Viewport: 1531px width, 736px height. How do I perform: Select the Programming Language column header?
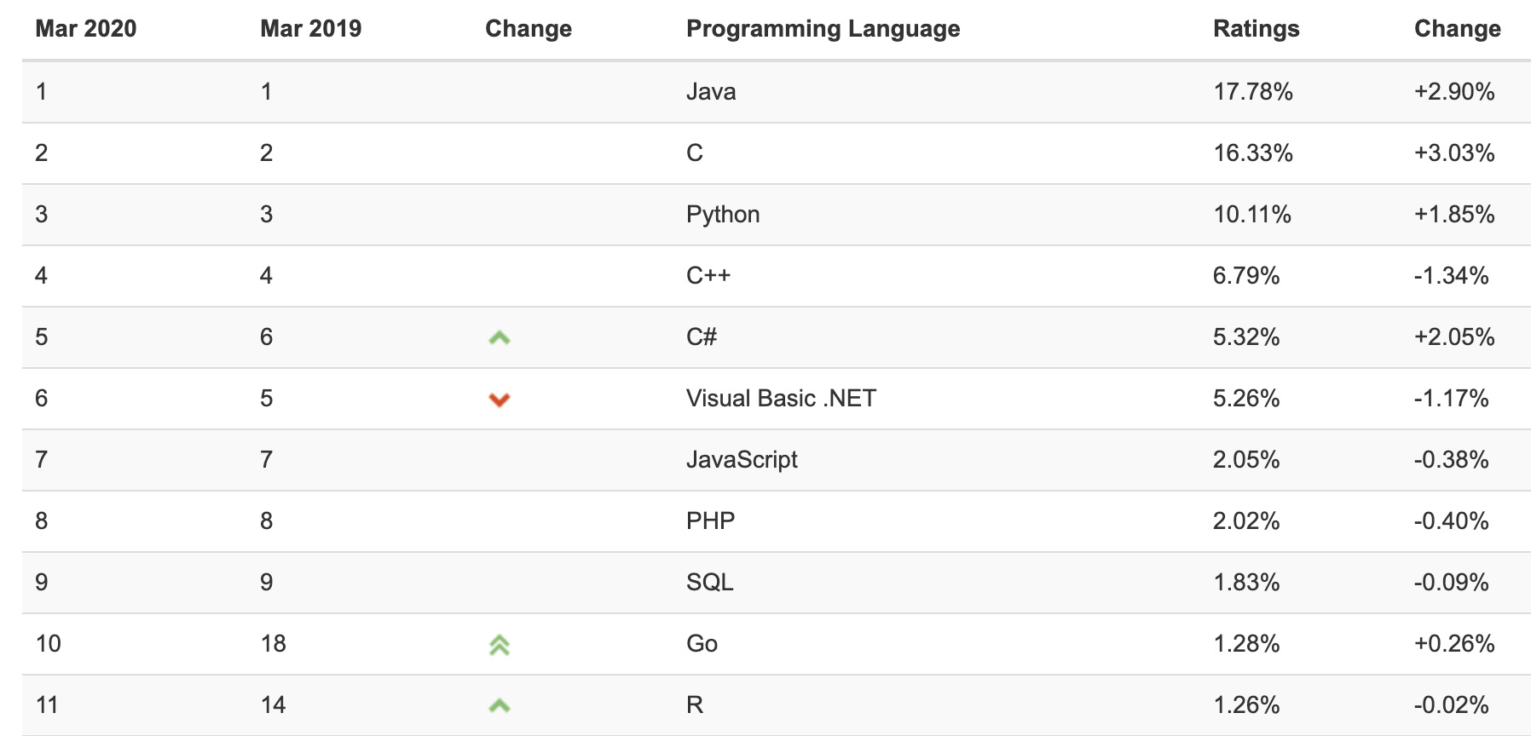pos(823,29)
